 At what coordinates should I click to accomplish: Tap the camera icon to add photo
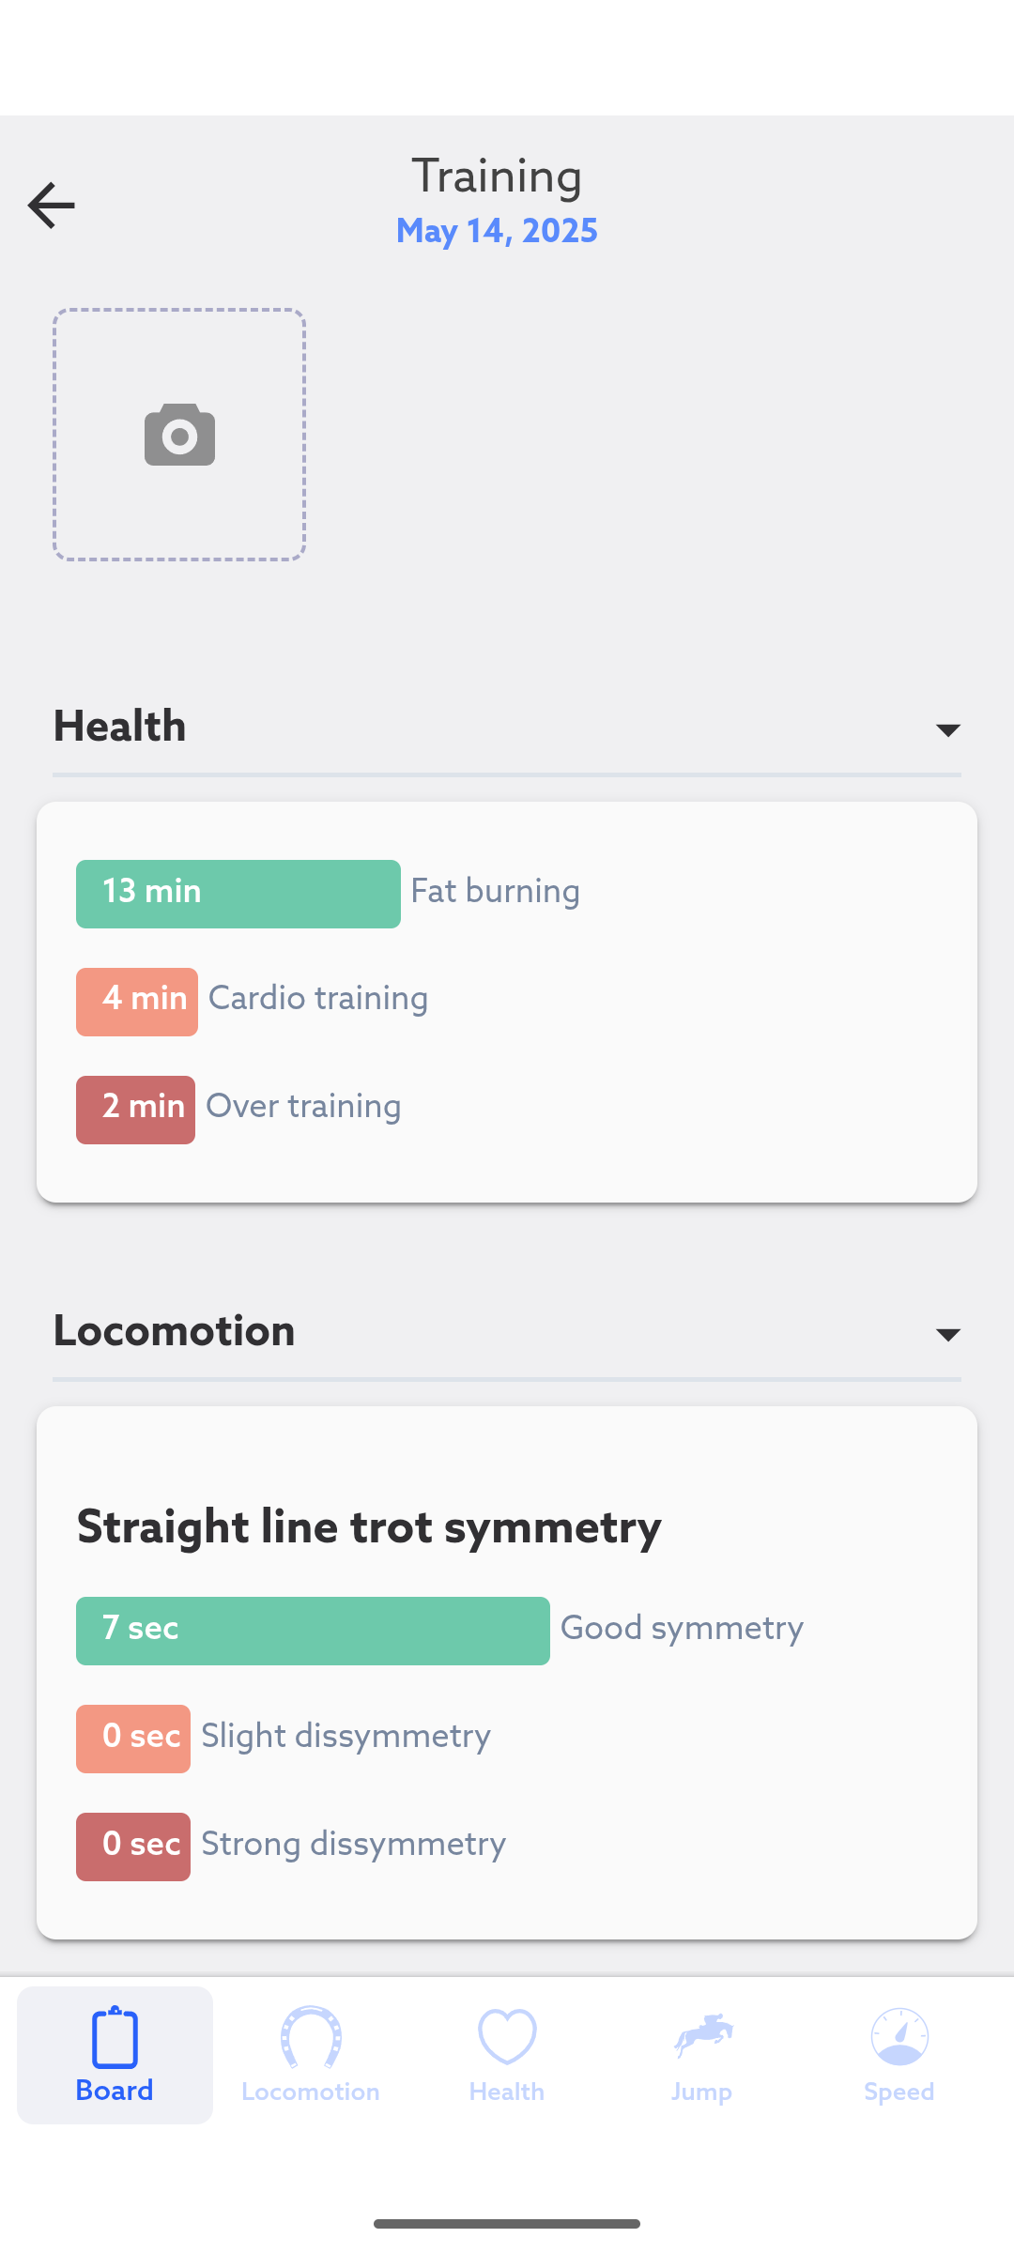click(179, 435)
